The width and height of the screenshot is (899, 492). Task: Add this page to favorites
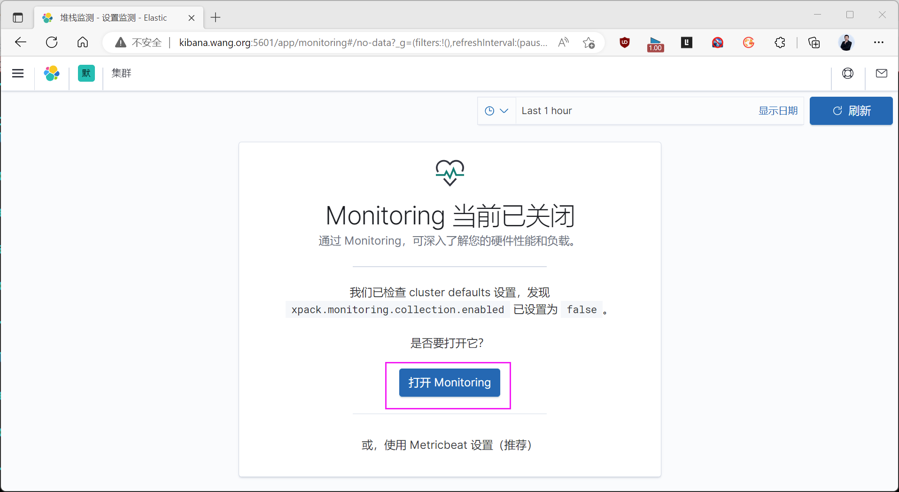coord(589,43)
